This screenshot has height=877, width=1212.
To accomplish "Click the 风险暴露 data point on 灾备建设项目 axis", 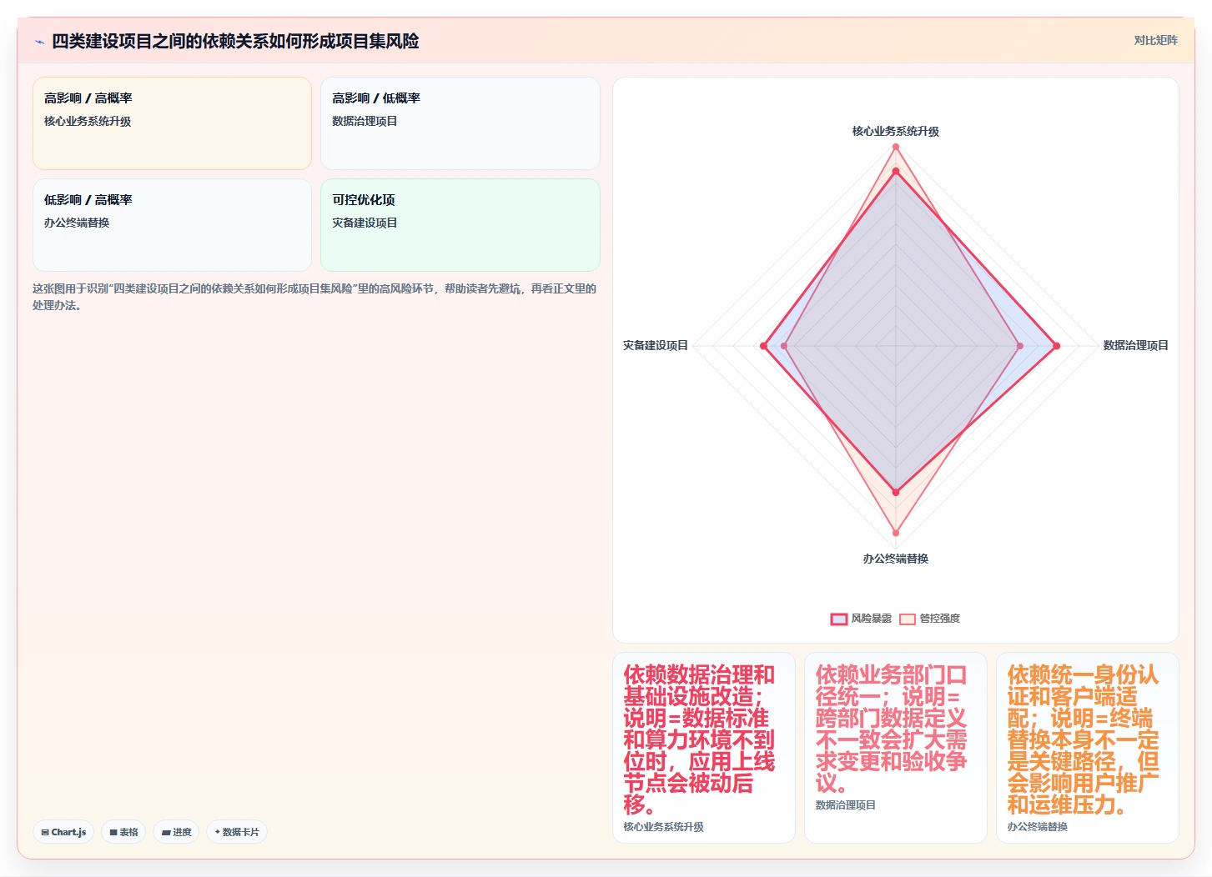I will [x=763, y=346].
